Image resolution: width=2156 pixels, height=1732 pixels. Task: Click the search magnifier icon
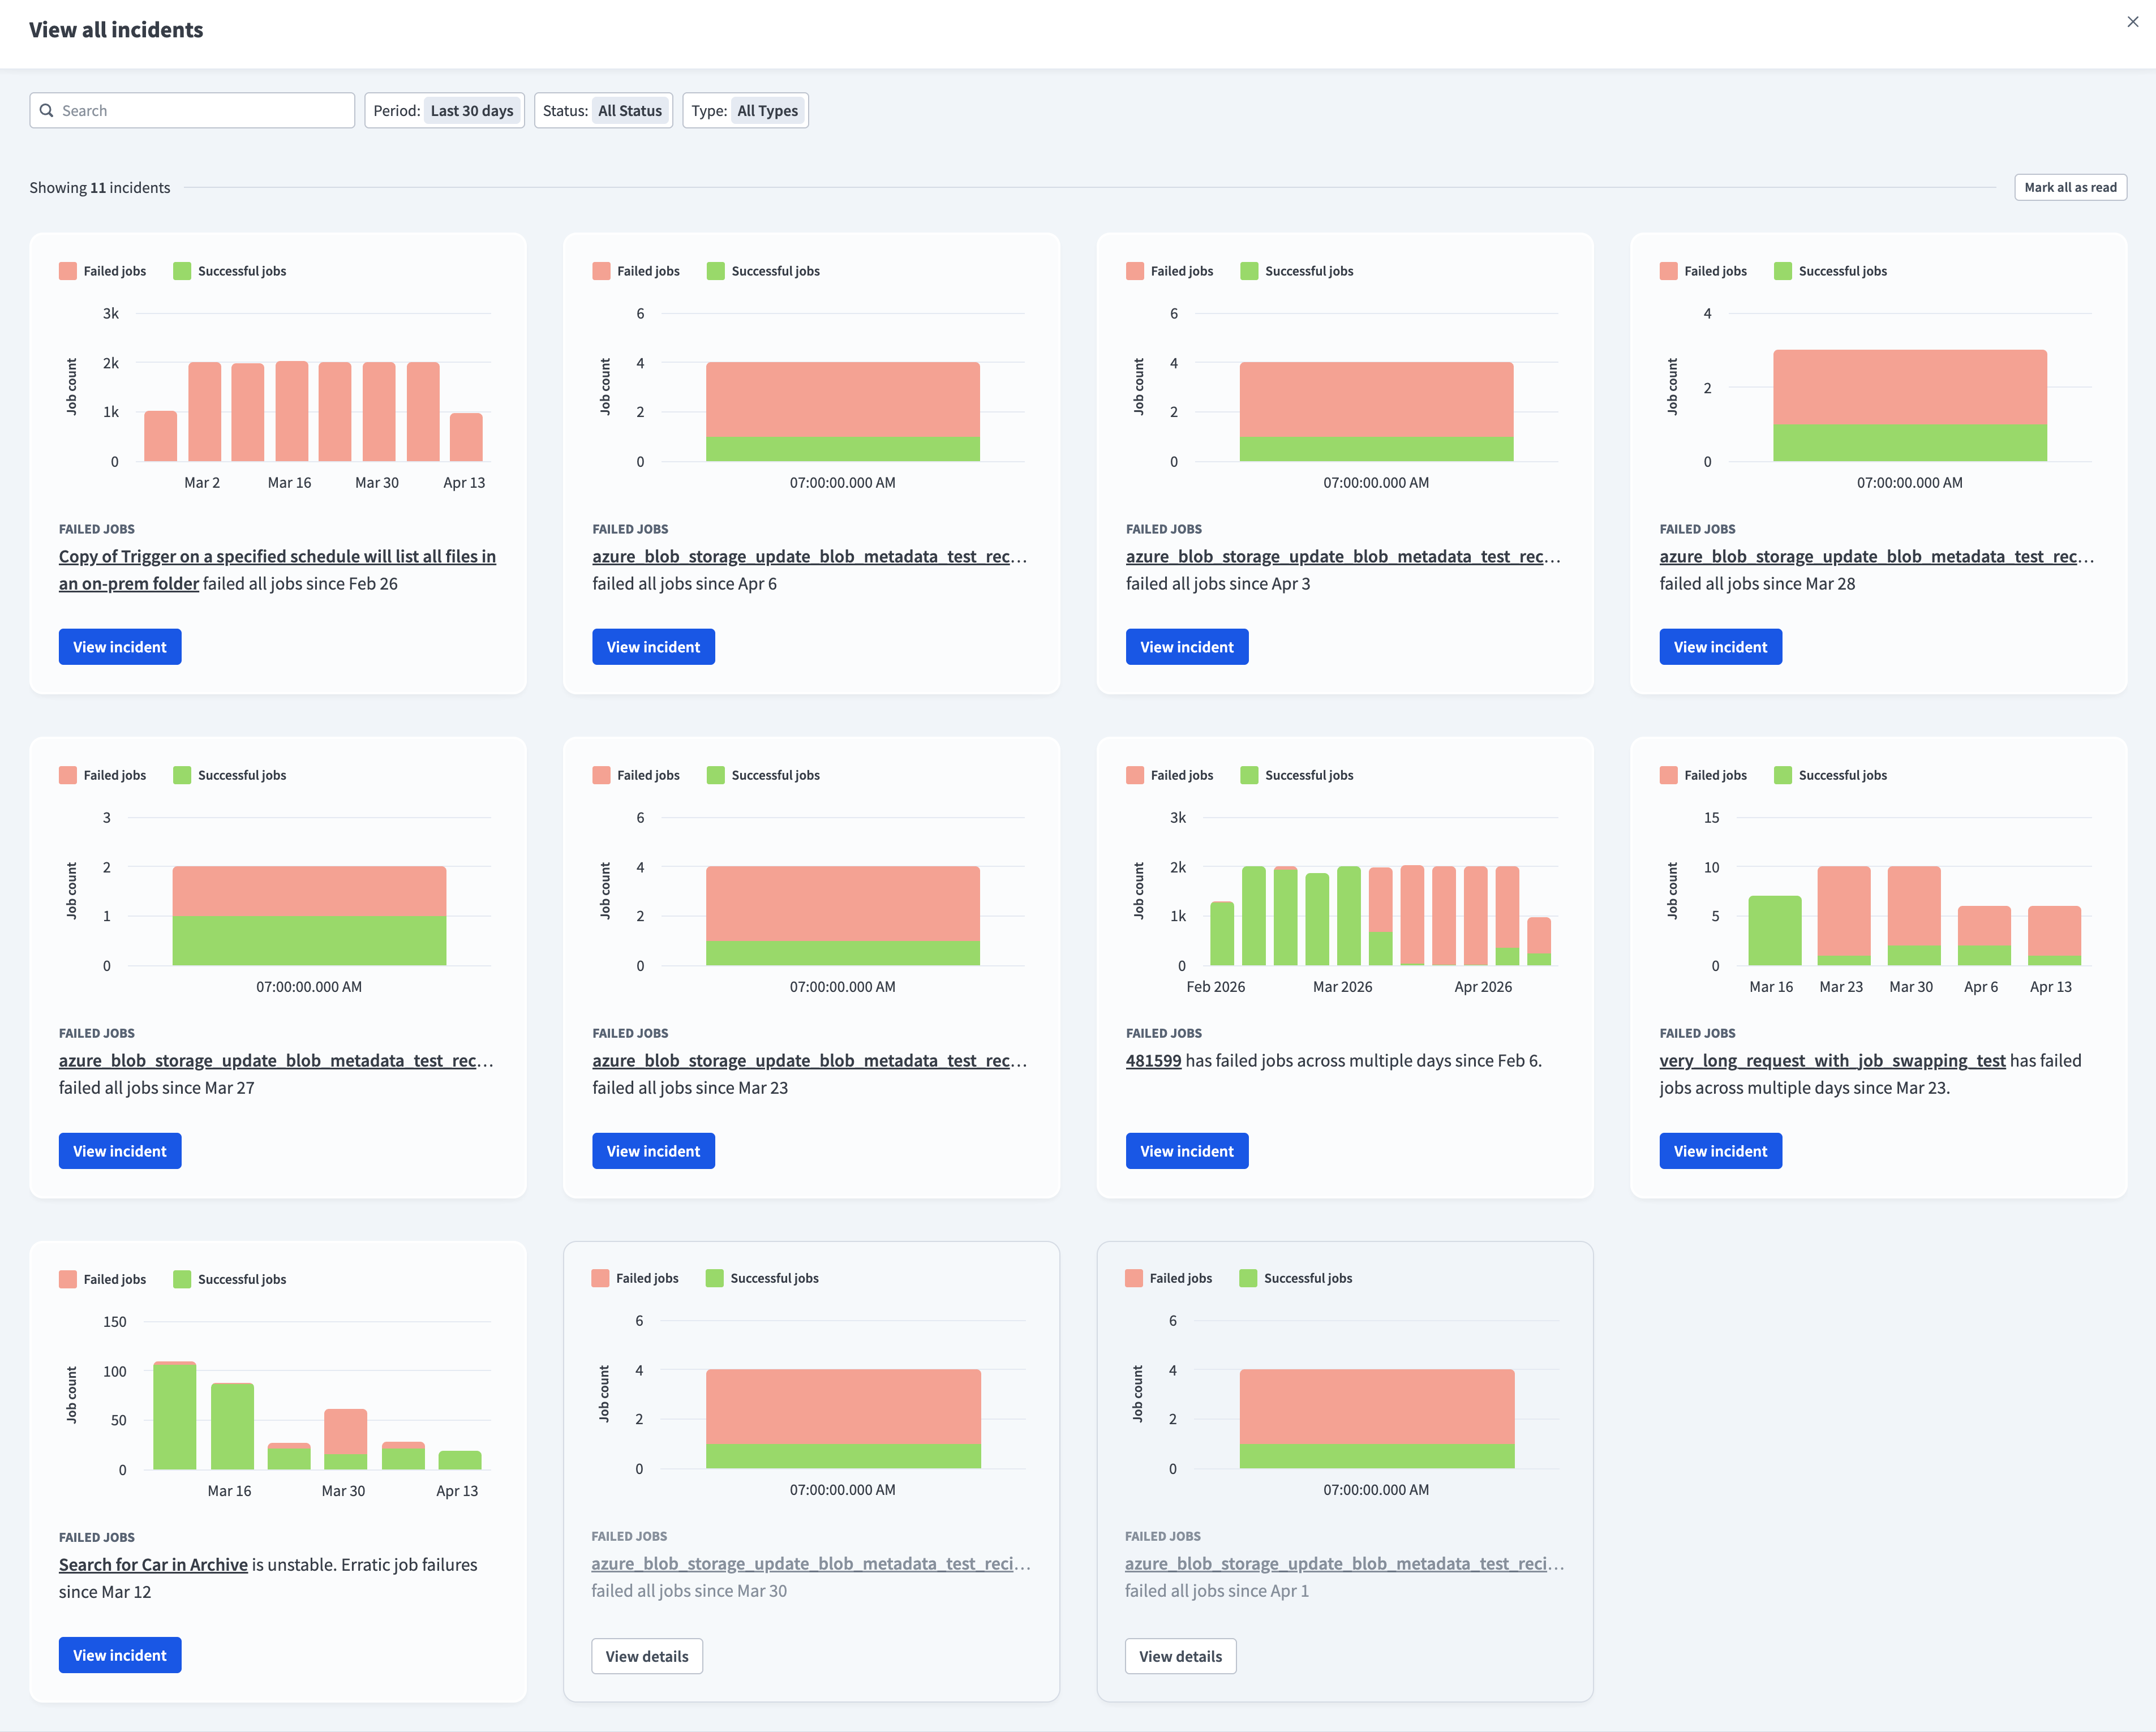pyautogui.click(x=46, y=111)
